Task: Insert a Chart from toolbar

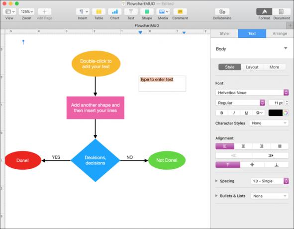Action: click(x=114, y=11)
